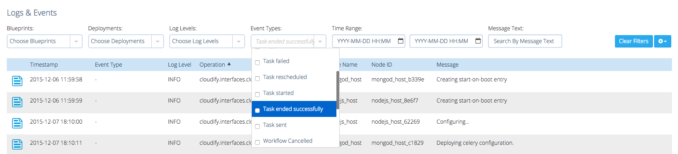Image resolution: width=678 pixels, height=154 pixels.
Task: Focus the end time range field
Action: 446,41
